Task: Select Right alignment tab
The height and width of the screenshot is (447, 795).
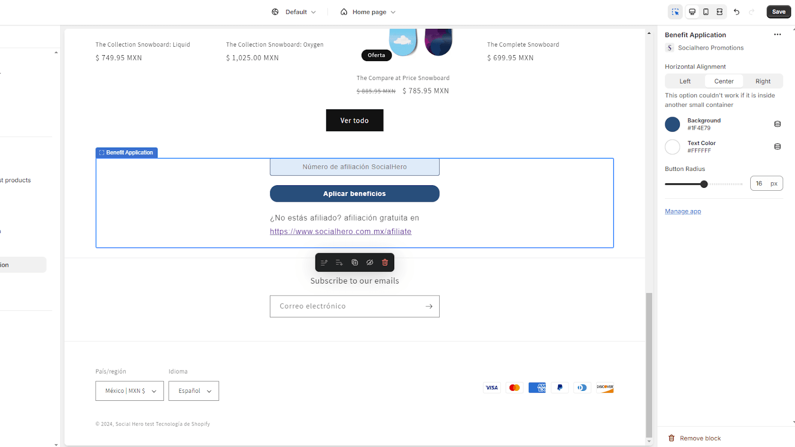Action: pos(762,81)
